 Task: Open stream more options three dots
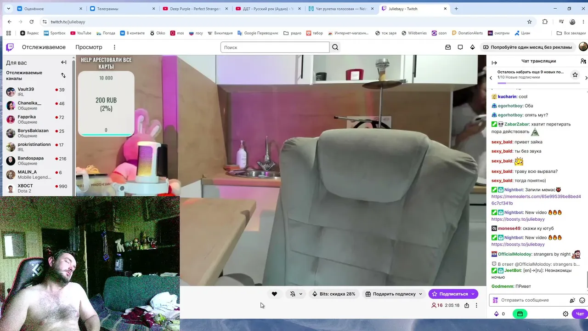pos(476,305)
